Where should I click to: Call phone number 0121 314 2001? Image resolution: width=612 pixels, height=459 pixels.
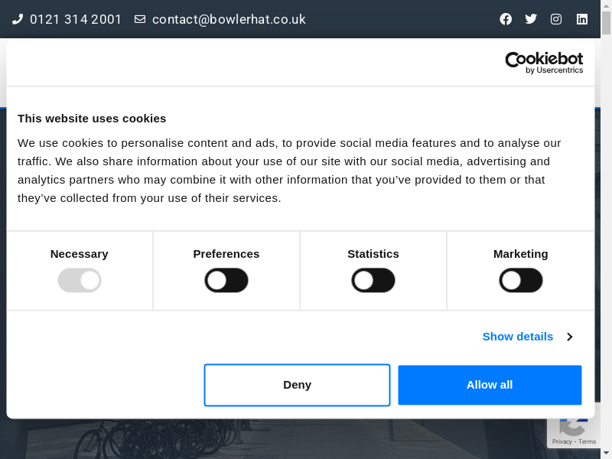pyautogui.click(x=76, y=19)
